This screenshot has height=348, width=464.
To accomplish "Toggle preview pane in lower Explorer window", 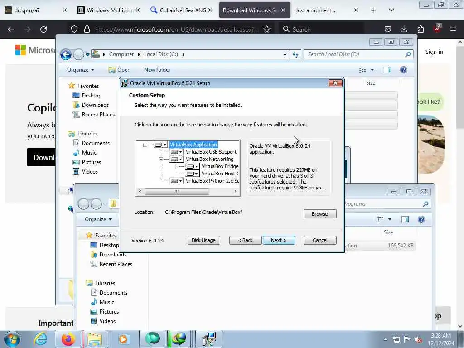I will 405,219.
